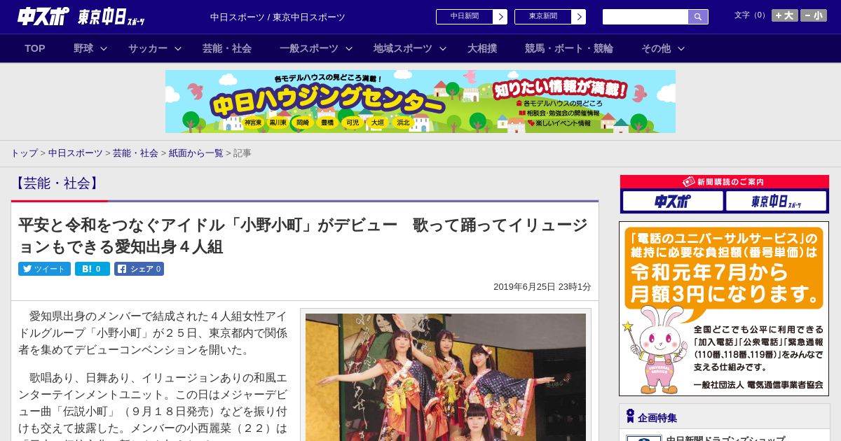Click the 中スポ logo in header
This screenshot has width=841, height=441.
pyautogui.click(x=43, y=16)
